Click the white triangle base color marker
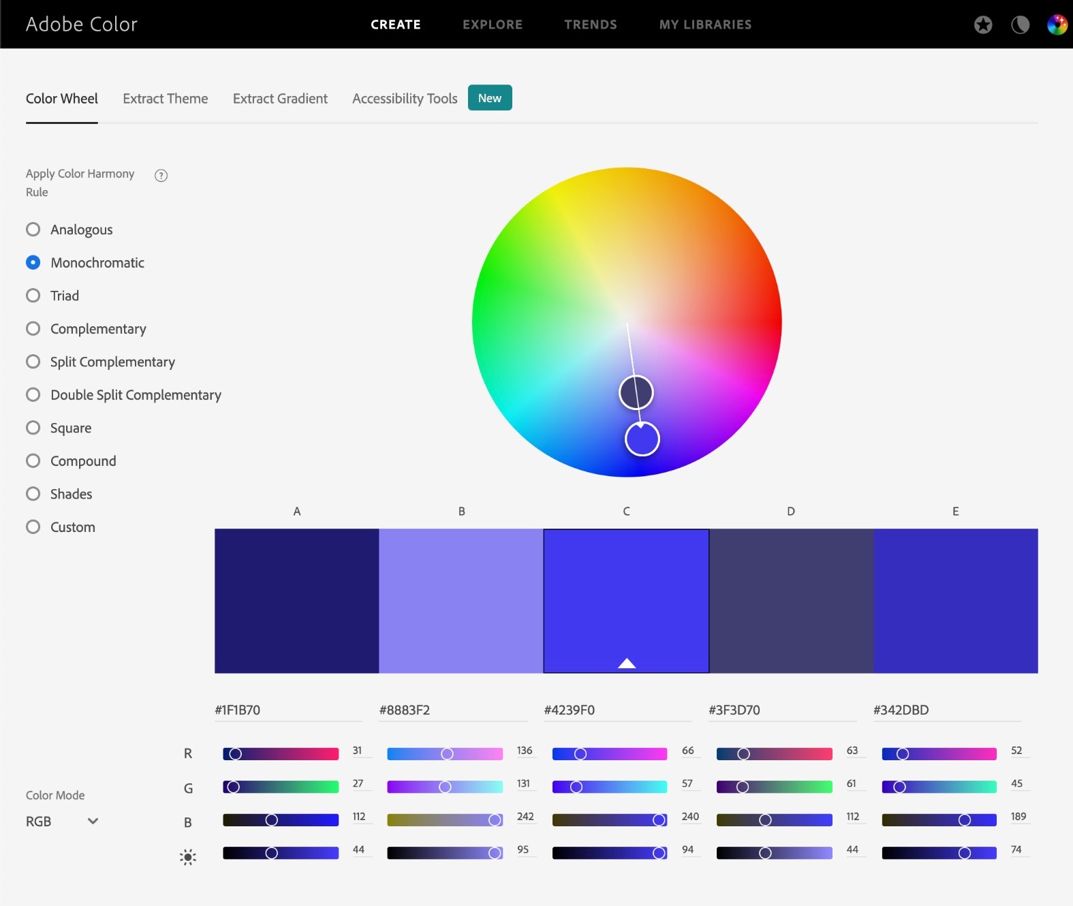 [x=626, y=663]
